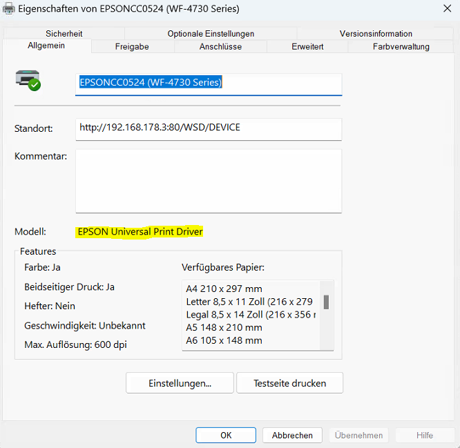The height and width of the screenshot is (448, 460).
Task: Click inside the Kommentar text box
Action: click(208, 181)
